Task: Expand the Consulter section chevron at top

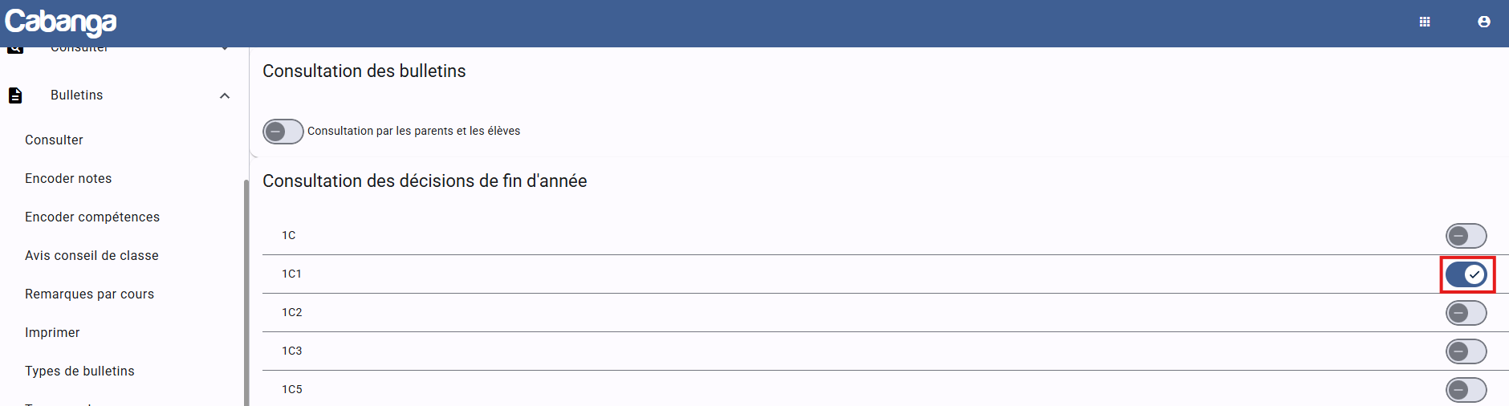Action: click(x=225, y=49)
